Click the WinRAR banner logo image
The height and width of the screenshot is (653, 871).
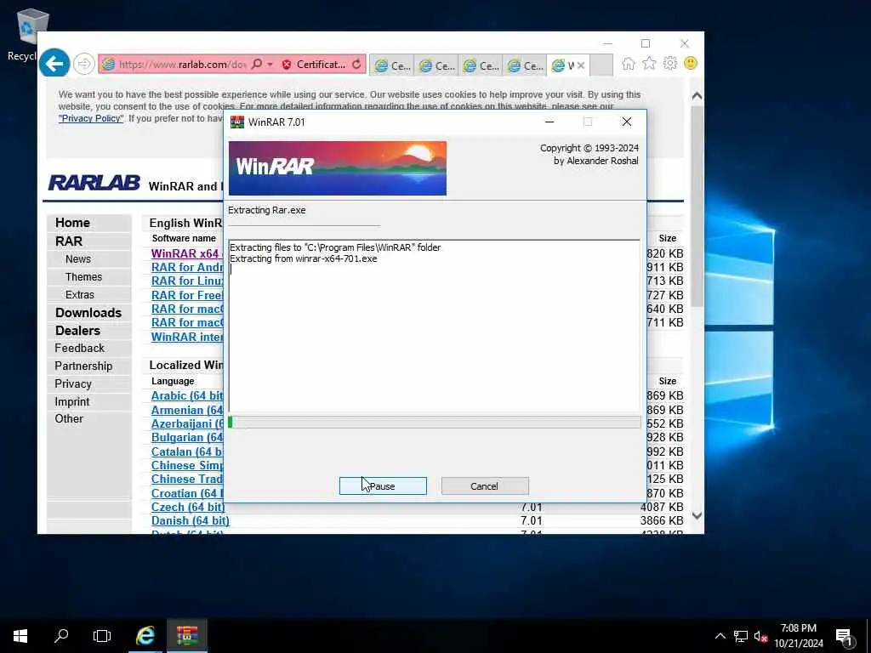point(338,168)
